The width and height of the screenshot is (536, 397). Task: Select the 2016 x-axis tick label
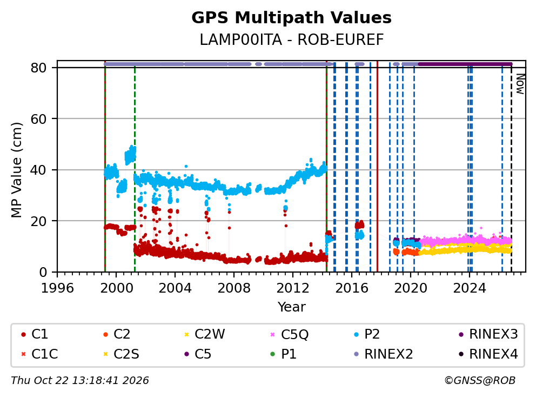(352, 288)
